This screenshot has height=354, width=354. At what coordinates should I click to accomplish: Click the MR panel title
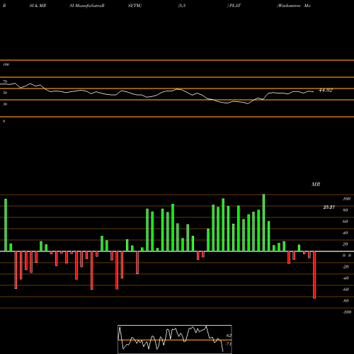point(316,184)
